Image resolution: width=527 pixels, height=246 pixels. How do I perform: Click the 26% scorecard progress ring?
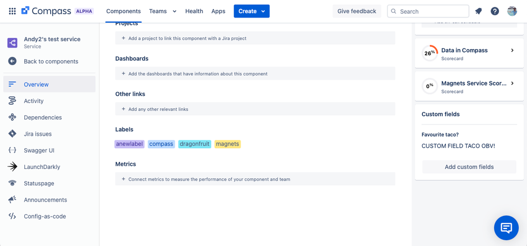[x=429, y=53]
